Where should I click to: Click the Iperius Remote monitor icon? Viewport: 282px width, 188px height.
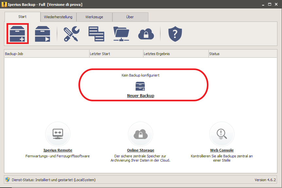click(x=58, y=134)
